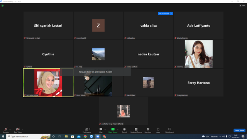This screenshot has width=247, height=139.
Task: Open the audio options arrow beside Unmute
Action: click(x=10, y=129)
